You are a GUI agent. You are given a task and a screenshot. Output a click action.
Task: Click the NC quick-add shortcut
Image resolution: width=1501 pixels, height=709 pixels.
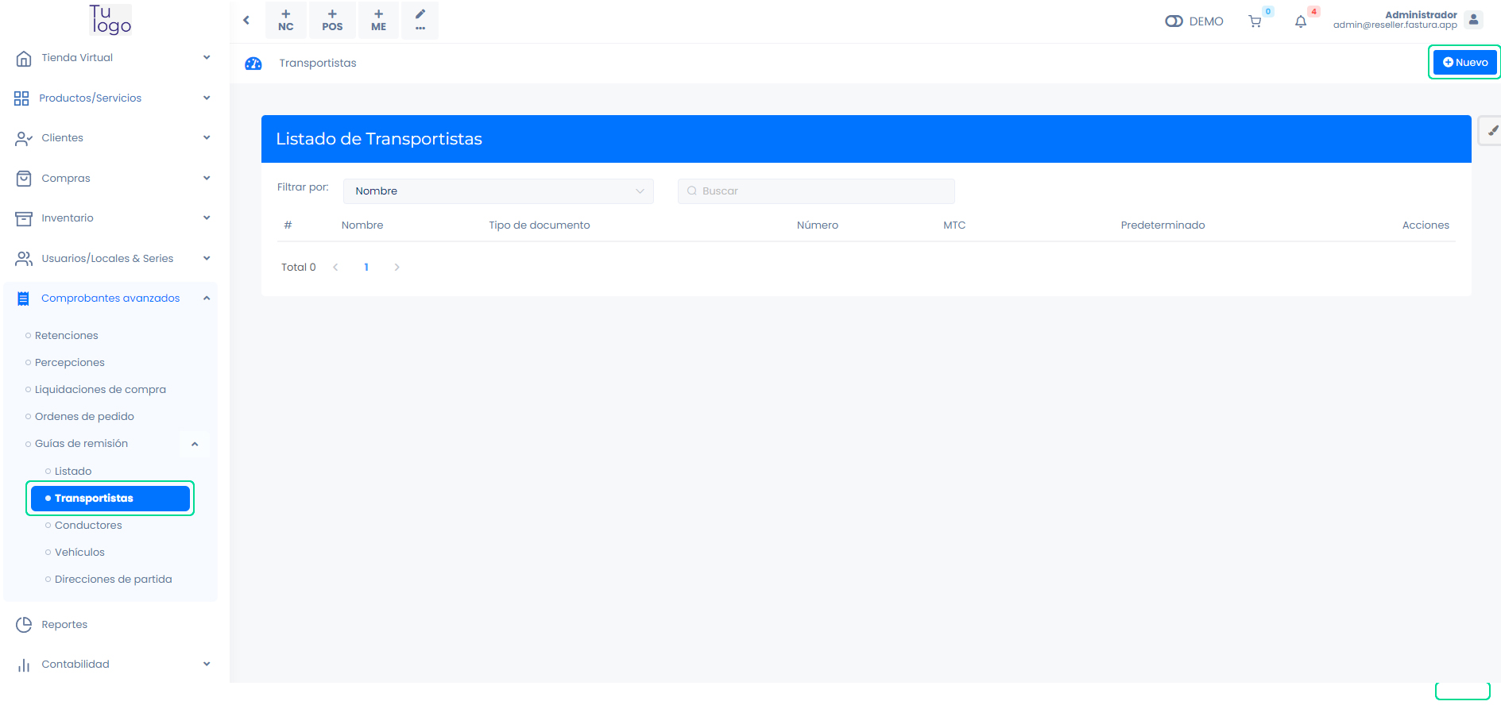(x=286, y=20)
